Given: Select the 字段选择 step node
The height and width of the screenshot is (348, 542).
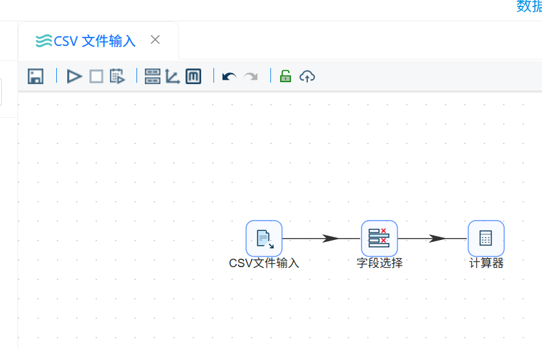Looking at the screenshot, I should [x=379, y=239].
